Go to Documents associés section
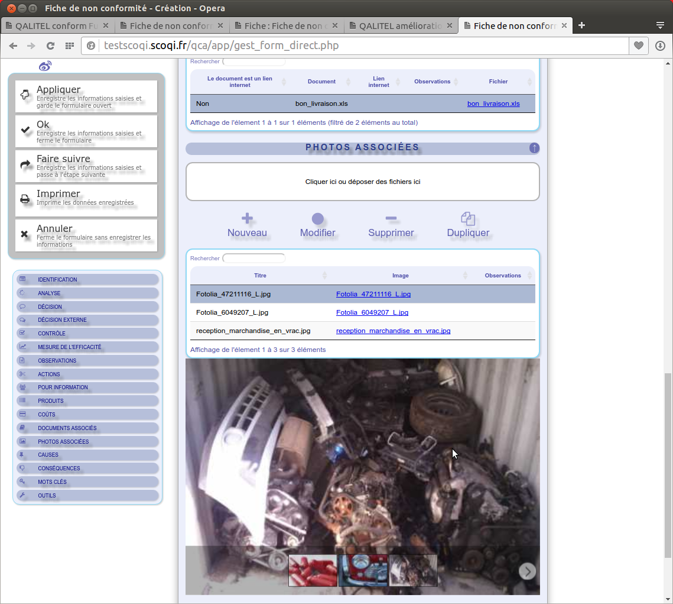Viewport: 673px width, 604px height. (87, 428)
